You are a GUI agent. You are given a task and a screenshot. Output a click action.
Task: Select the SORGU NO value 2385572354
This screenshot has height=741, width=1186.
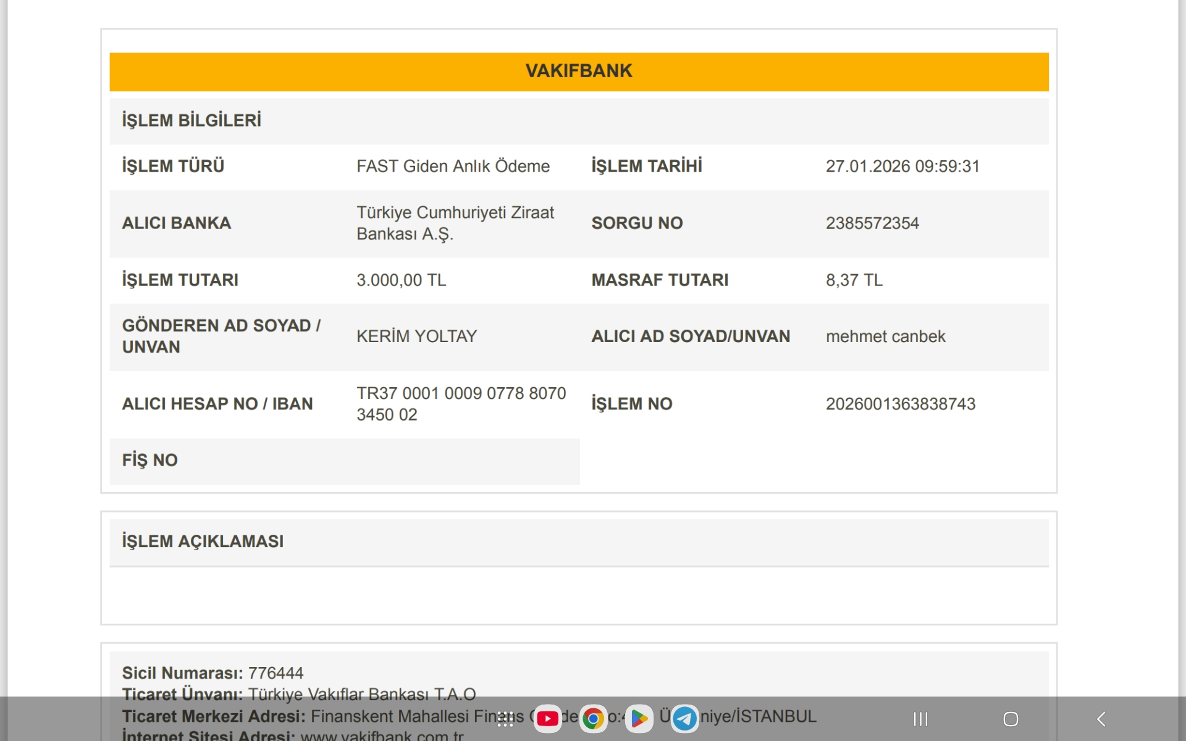pyautogui.click(x=872, y=223)
